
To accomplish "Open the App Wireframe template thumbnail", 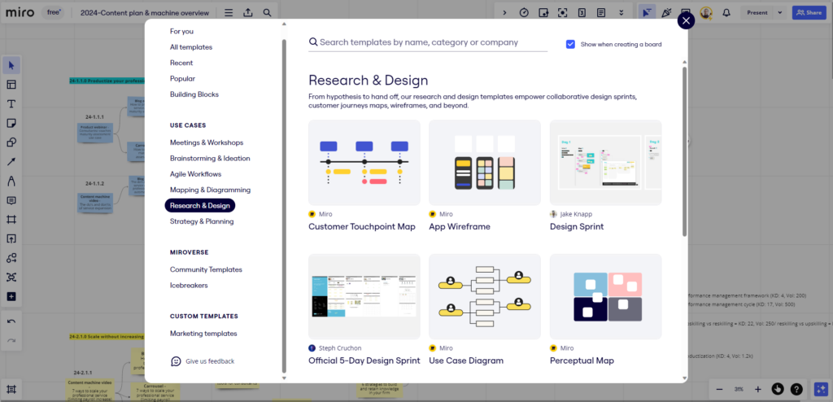I will [484, 163].
